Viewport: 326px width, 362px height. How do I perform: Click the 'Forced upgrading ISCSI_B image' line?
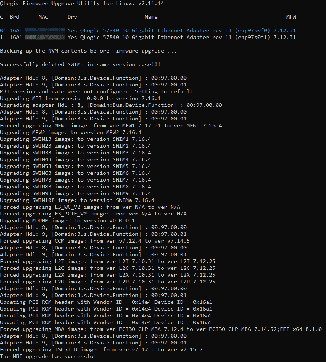[101, 349]
